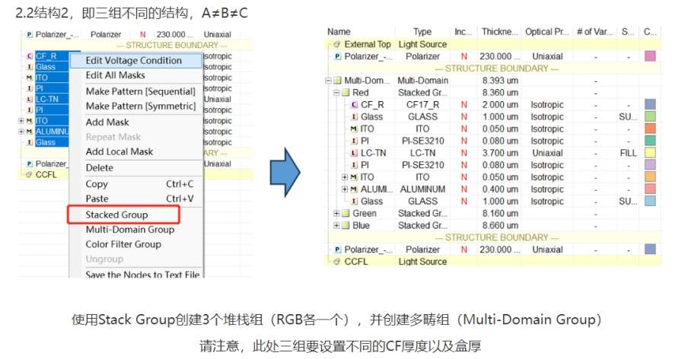Click the CF_R layer icon in right tree
This screenshot has height=359, width=685.
tap(354, 105)
